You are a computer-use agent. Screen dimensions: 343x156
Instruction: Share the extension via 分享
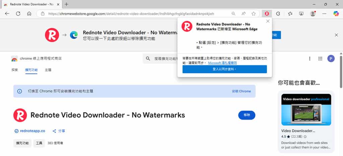(59, 131)
